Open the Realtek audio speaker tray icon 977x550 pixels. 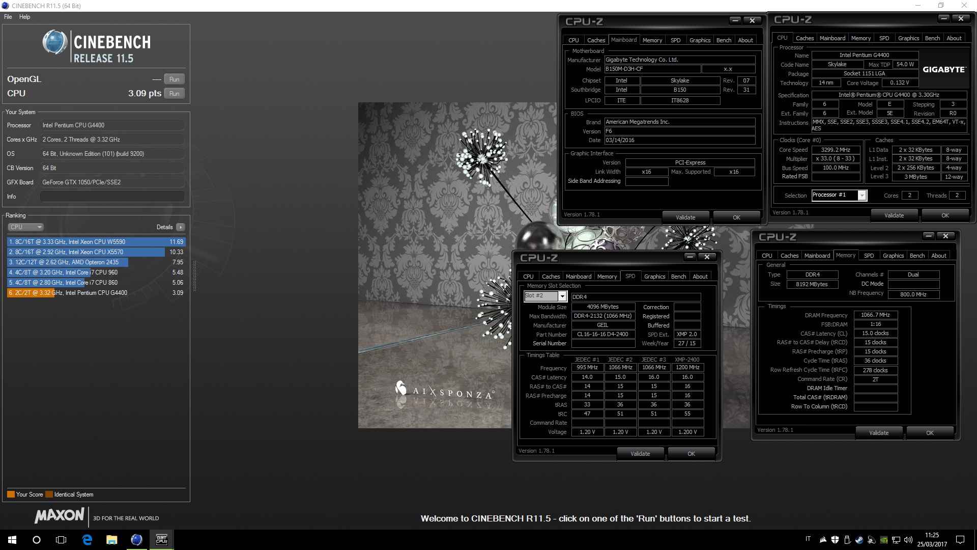coord(872,540)
